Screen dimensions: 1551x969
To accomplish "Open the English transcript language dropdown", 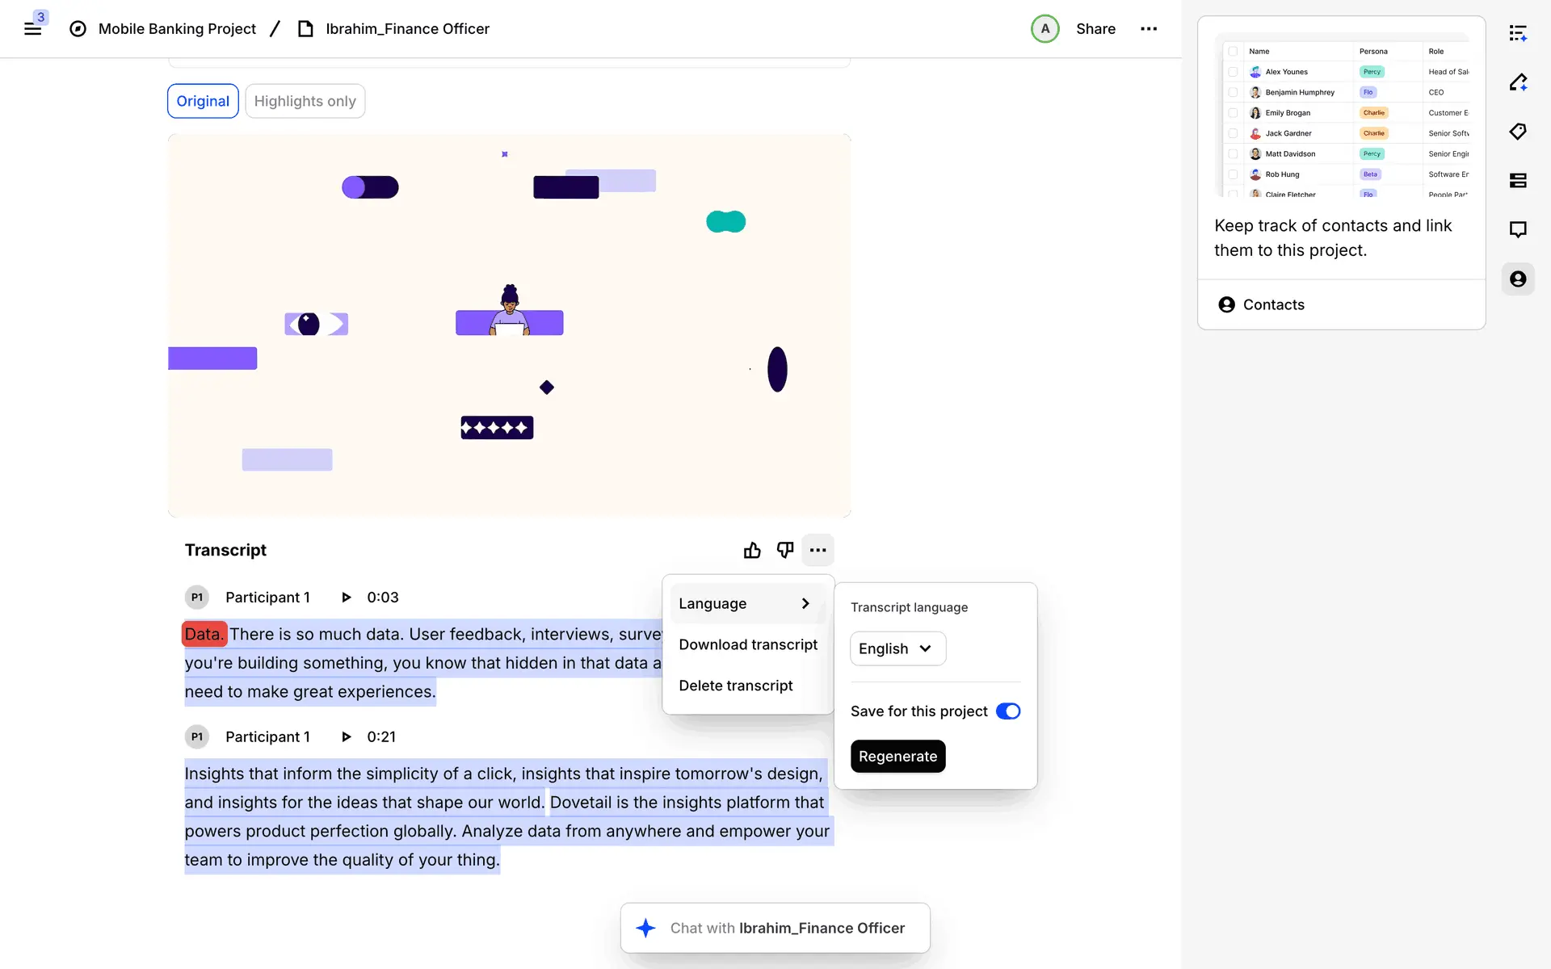I will click(x=897, y=648).
